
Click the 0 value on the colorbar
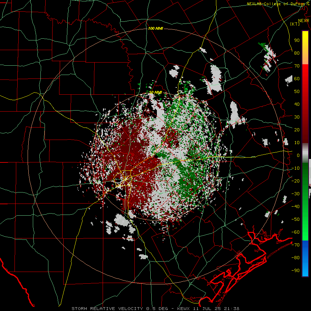click(298, 155)
